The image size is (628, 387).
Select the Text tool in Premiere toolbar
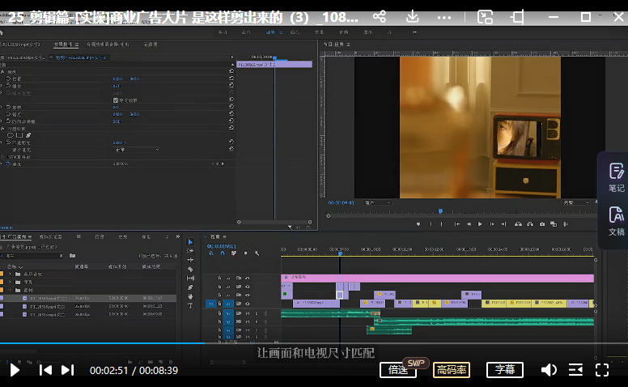(190, 304)
